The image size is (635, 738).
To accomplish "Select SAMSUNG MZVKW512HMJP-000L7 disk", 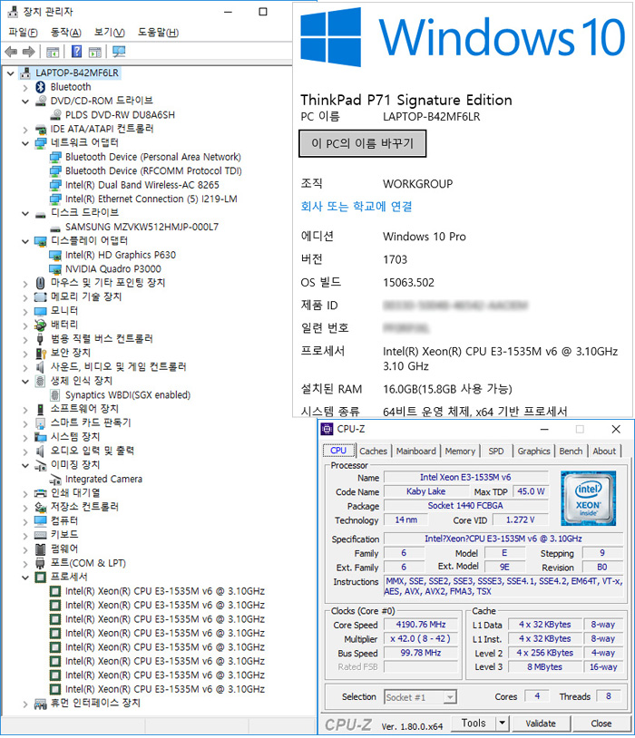I will (x=142, y=227).
